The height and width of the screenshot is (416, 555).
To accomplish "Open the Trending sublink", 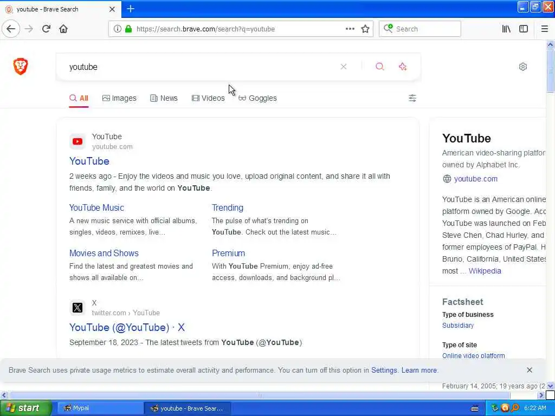I will (x=228, y=207).
